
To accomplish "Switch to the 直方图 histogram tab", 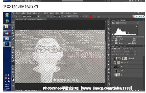I will (x=123, y=20).
